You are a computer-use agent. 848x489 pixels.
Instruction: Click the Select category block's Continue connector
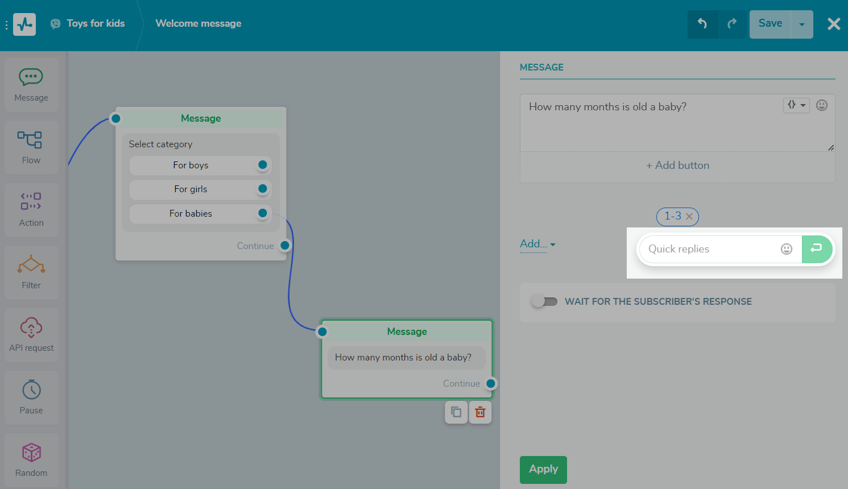pos(286,246)
